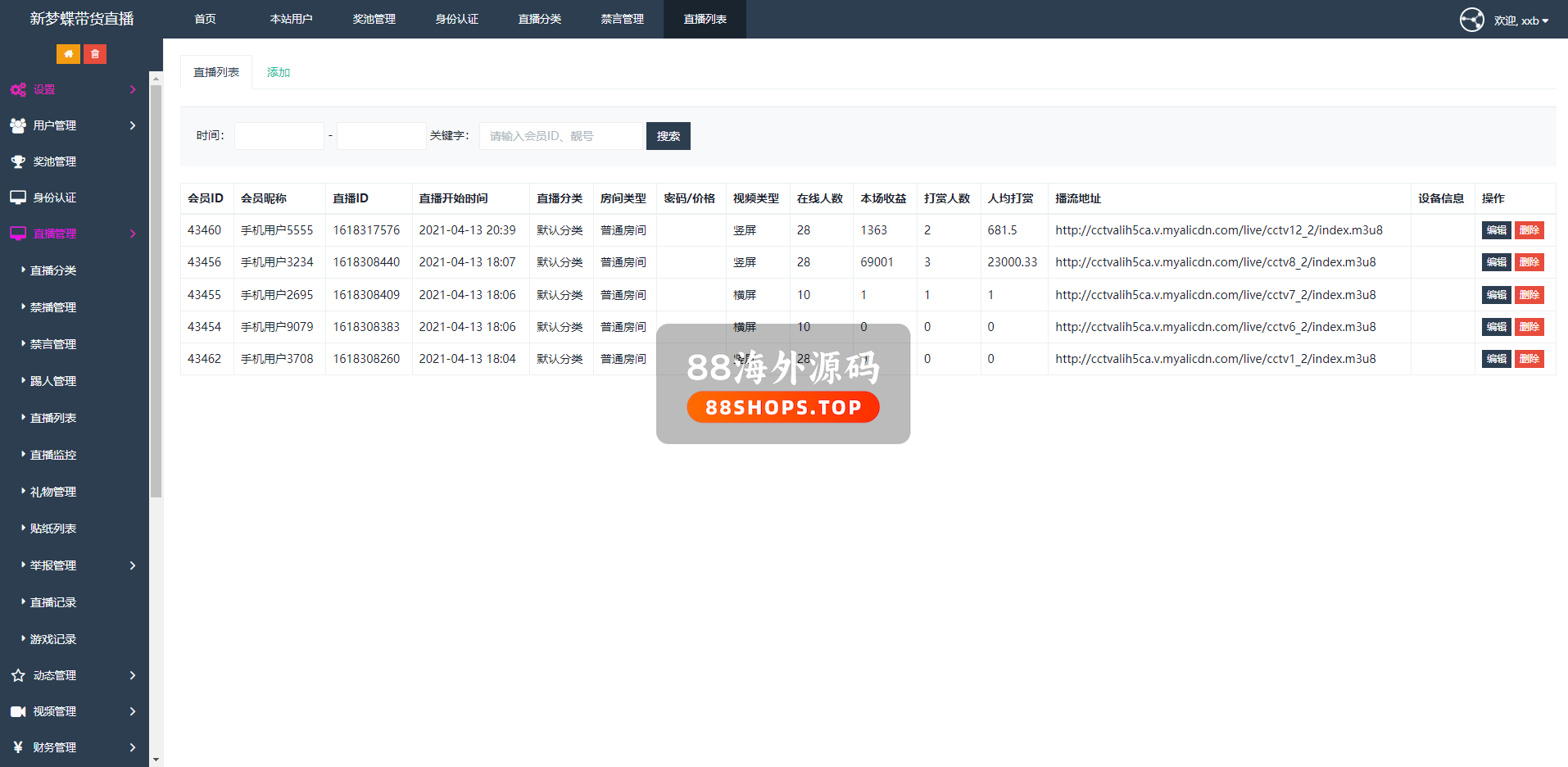Click the settings gears icon in sidebar

click(18, 90)
